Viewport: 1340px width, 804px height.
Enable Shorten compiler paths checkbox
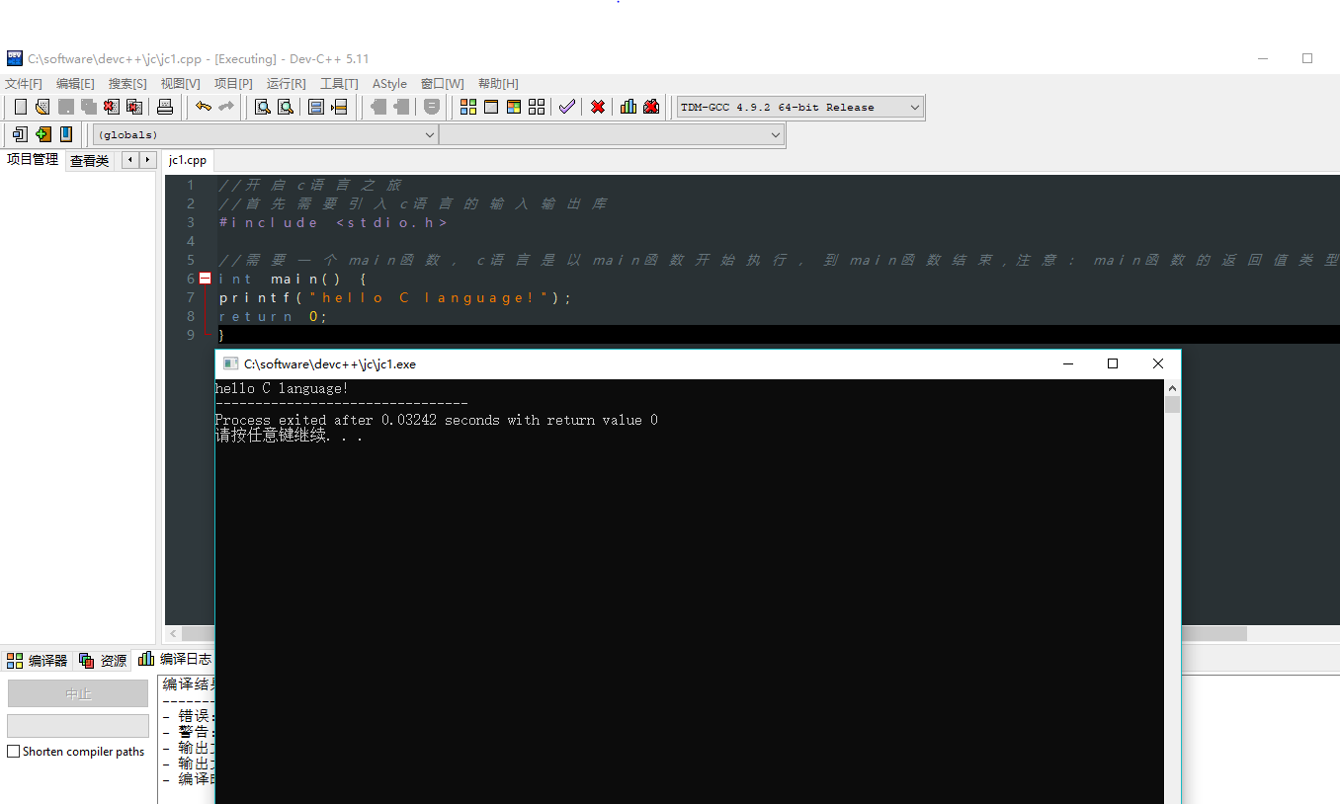click(x=14, y=752)
